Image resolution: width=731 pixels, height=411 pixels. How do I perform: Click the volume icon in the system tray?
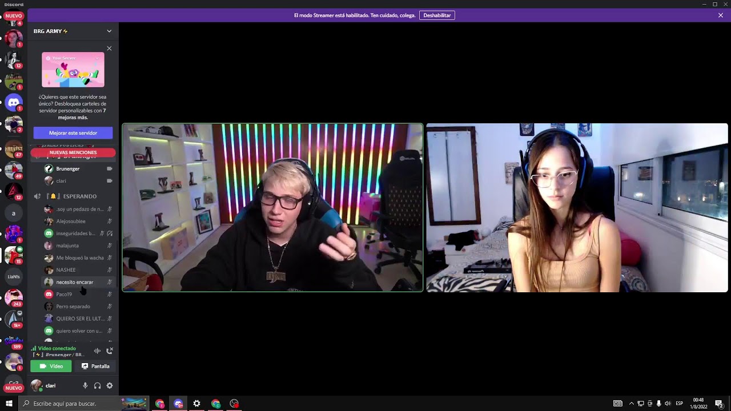[x=668, y=404]
